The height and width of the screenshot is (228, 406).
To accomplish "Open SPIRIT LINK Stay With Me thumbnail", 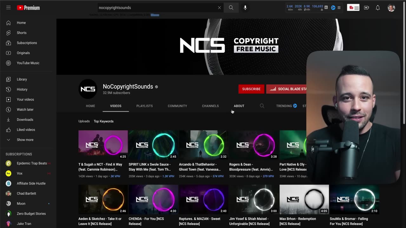I will (153, 144).
